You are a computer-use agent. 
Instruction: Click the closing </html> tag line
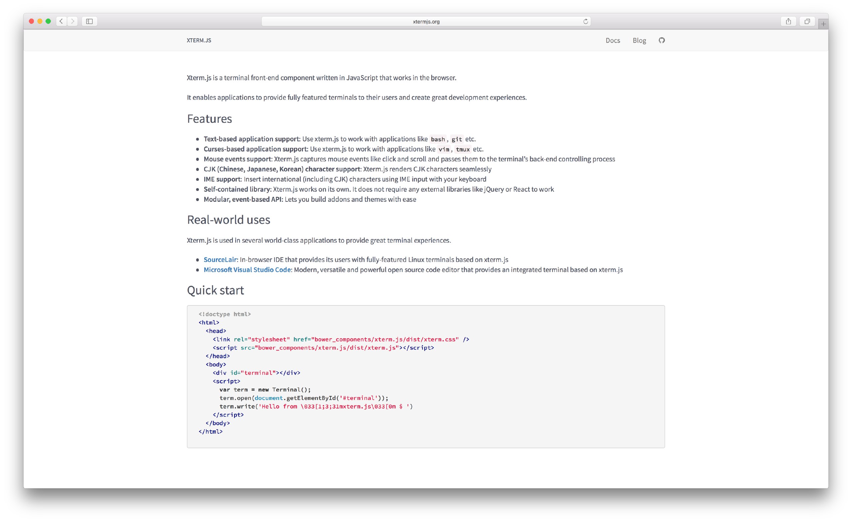pos(211,432)
